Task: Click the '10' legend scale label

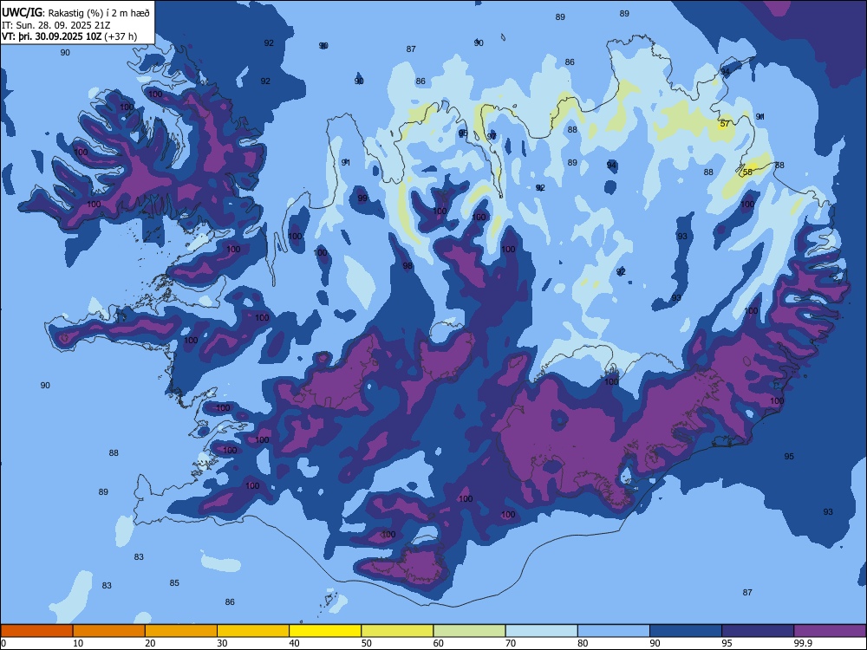Action: 78,643
